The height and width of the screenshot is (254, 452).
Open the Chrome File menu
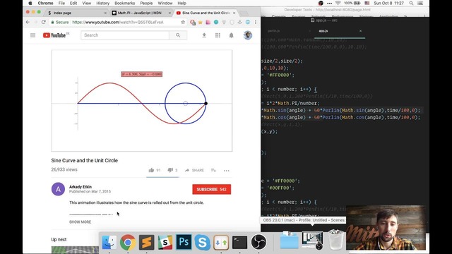61,3
